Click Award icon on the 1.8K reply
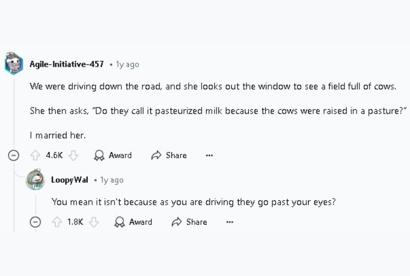The height and width of the screenshot is (276, 410). point(120,222)
